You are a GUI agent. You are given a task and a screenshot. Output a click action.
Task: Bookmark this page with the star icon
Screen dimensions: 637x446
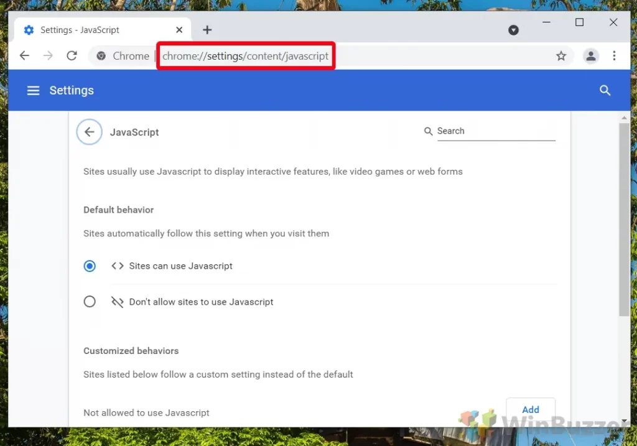click(561, 55)
